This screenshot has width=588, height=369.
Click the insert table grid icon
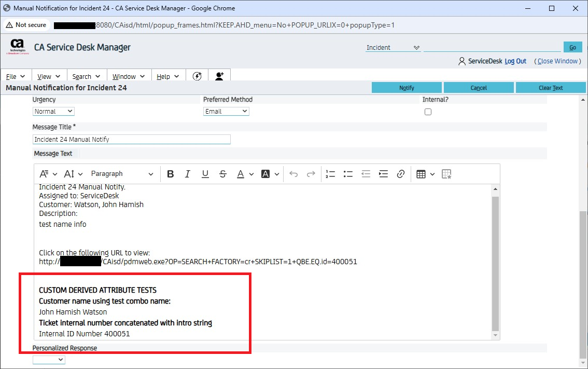(421, 174)
